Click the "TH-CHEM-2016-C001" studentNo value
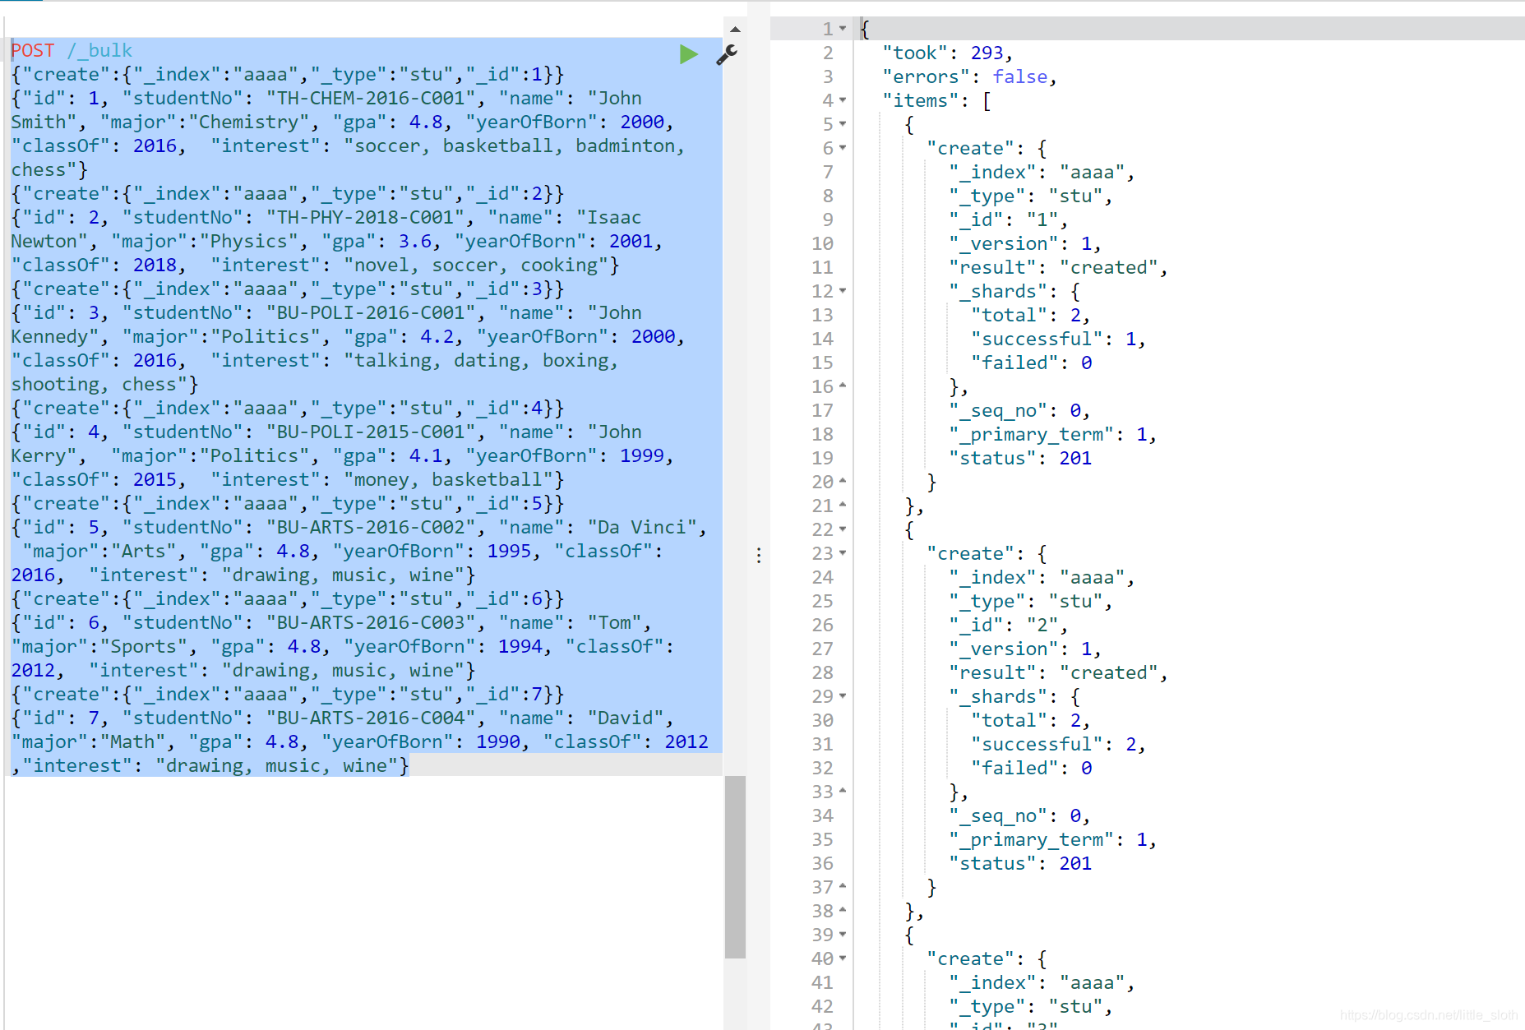Image resolution: width=1525 pixels, height=1030 pixels. tap(376, 98)
